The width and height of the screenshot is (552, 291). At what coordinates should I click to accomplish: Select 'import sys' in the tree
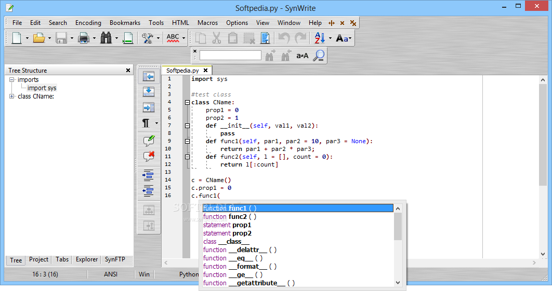[42, 88]
